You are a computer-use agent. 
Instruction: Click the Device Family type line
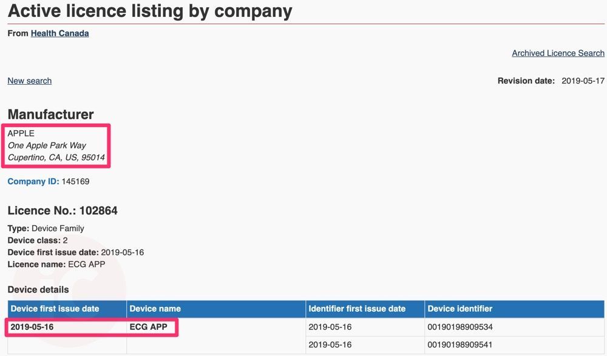[46, 228]
